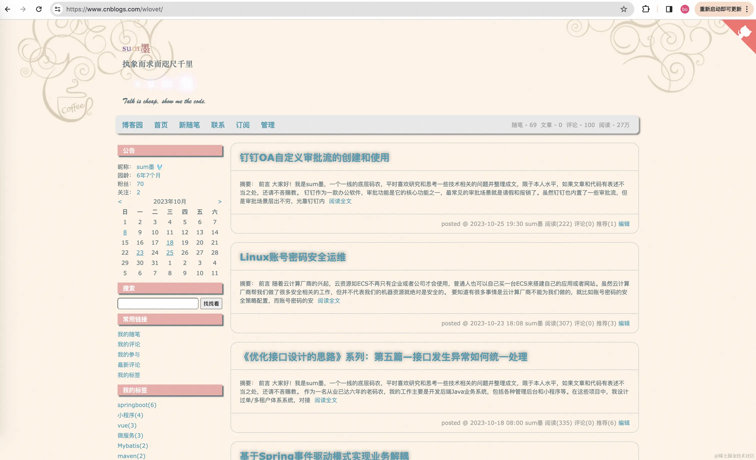
Task: Click nickname link sum墨 in 公告
Action: tap(145, 167)
